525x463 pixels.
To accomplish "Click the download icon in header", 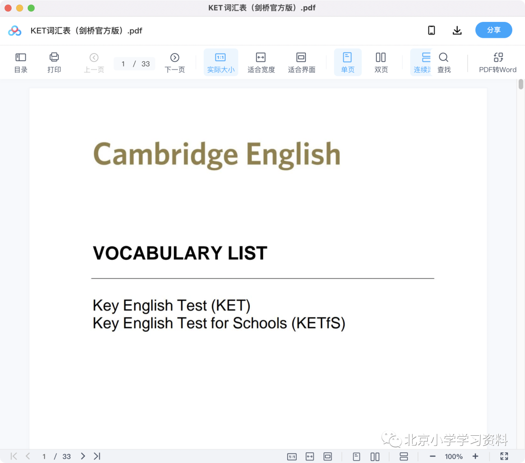I will (x=457, y=30).
